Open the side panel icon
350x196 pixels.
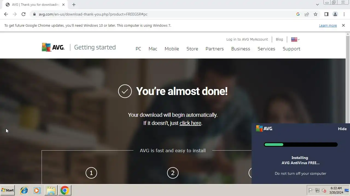click(x=326, y=14)
